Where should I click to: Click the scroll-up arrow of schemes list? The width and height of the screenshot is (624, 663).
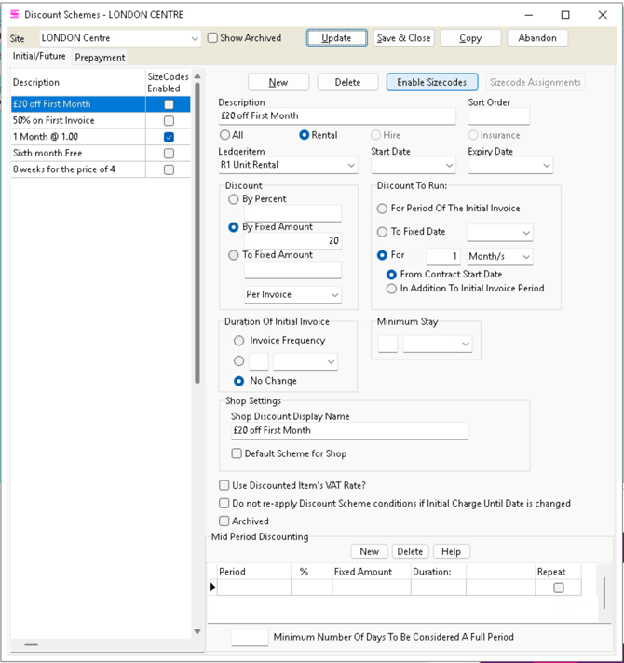(x=197, y=76)
